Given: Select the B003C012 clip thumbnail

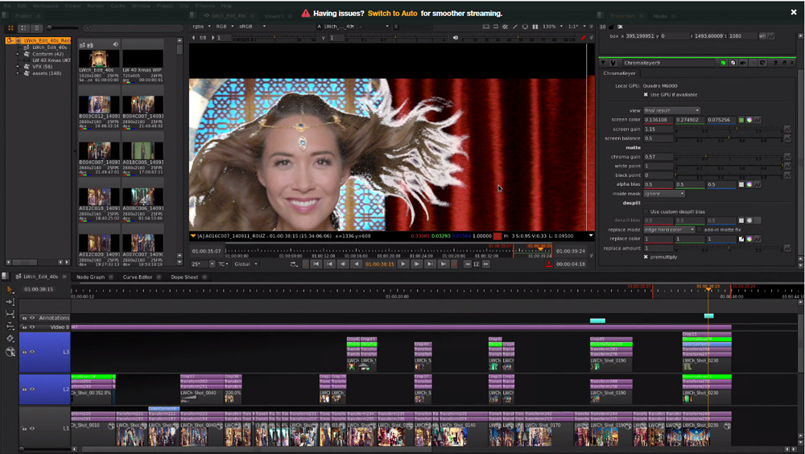Looking at the screenshot, I should 99,105.
